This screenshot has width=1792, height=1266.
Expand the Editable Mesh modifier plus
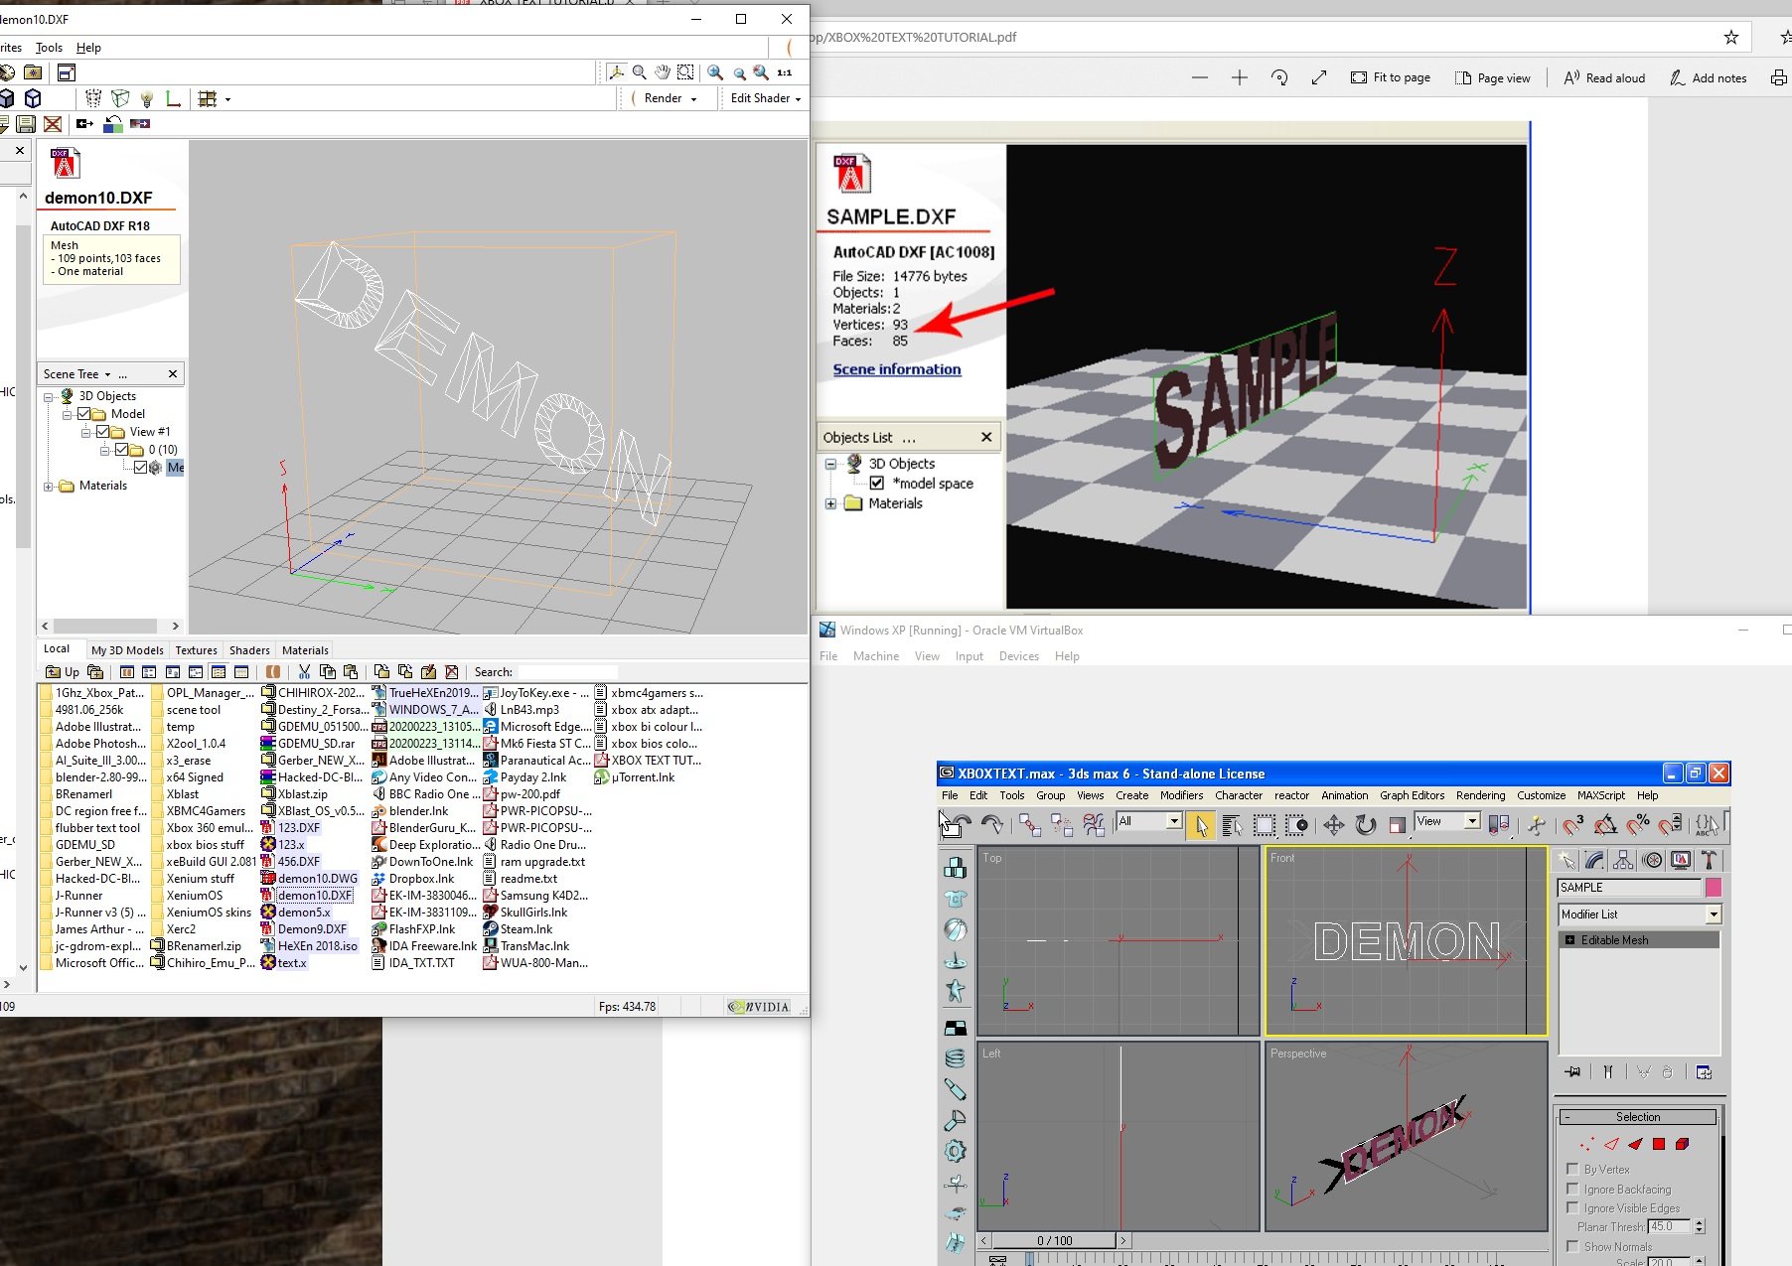click(1570, 940)
